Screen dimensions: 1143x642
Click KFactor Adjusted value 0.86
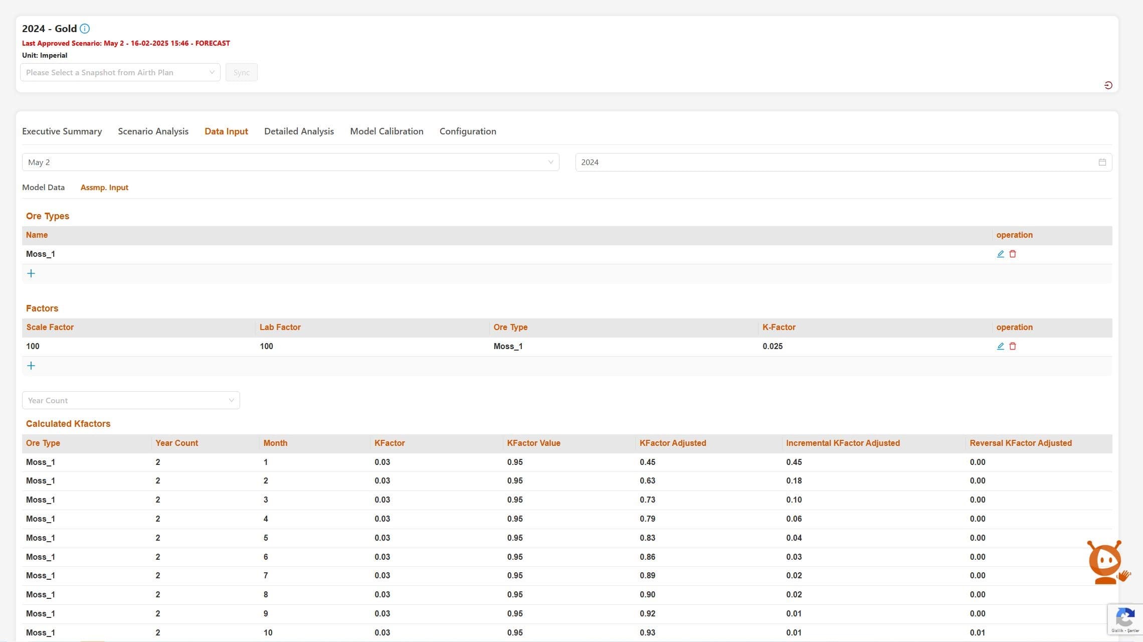(647, 557)
